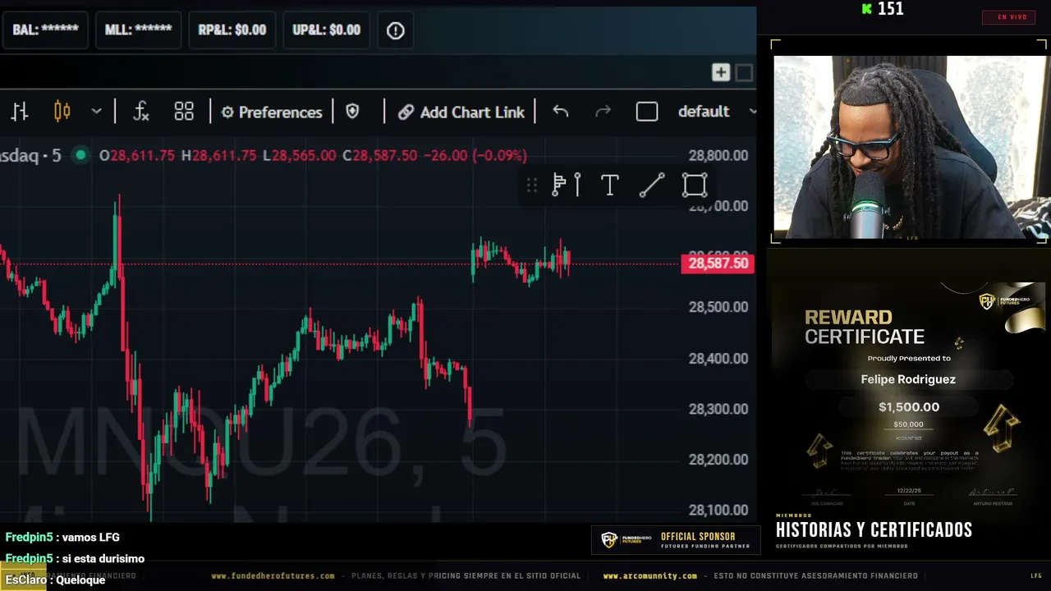This screenshot has height=591, width=1051.
Task: Click the EsClaro chat message "Queloque"
Action: tap(80, 580)
